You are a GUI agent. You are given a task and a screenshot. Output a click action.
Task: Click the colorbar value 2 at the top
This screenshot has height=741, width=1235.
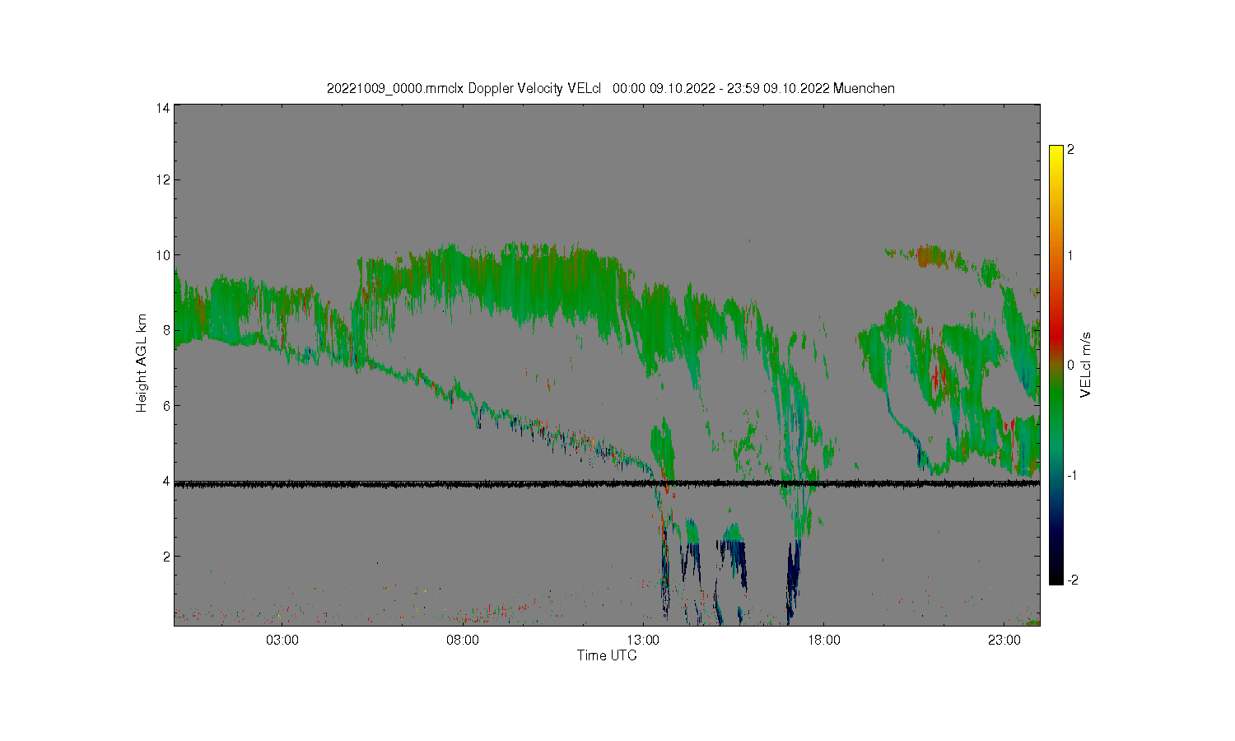(1070, 150)
